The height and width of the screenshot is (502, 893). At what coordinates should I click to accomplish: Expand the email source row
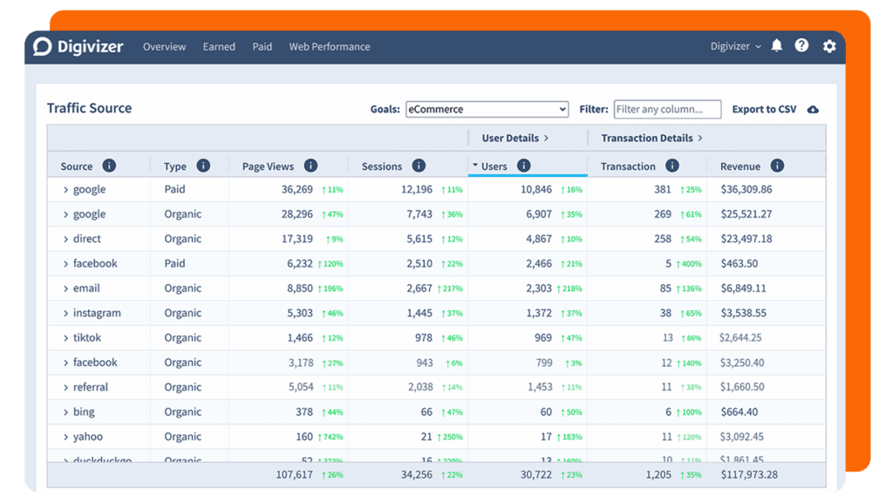pyautogui.click(x=65, y=288)
